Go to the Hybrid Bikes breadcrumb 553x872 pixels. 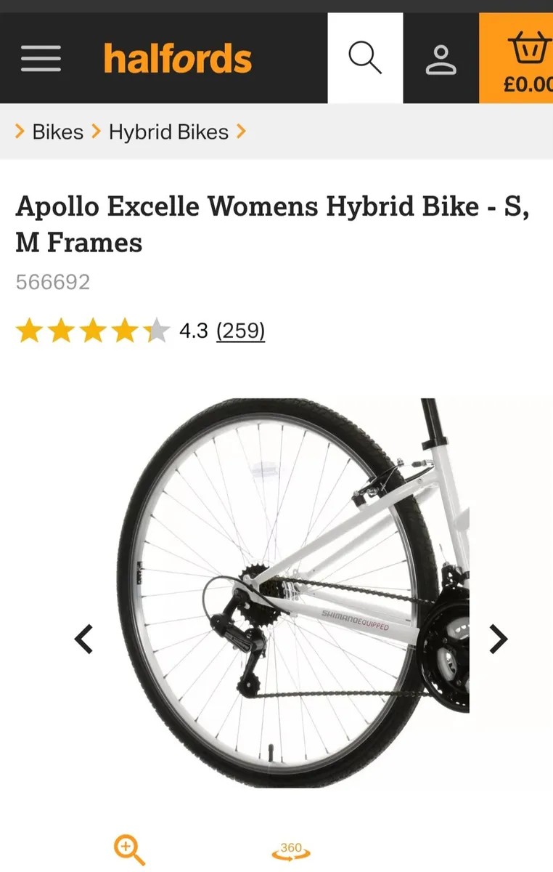(168, 132)
